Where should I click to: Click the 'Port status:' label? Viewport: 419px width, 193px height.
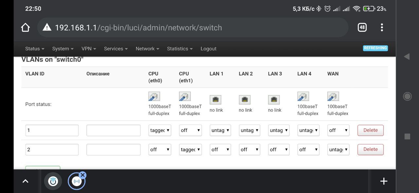pos(38,105)
